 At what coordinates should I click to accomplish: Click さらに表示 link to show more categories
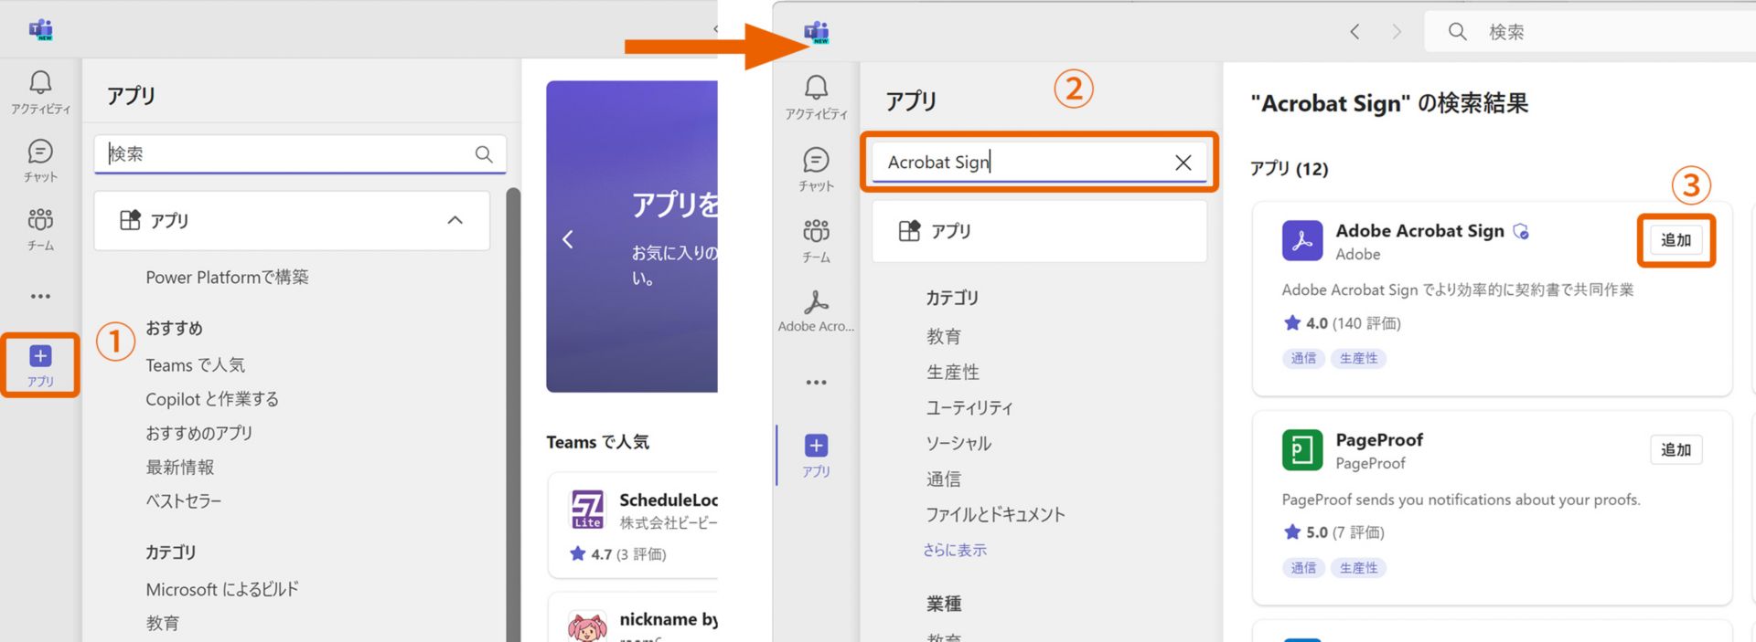(955, 550)
